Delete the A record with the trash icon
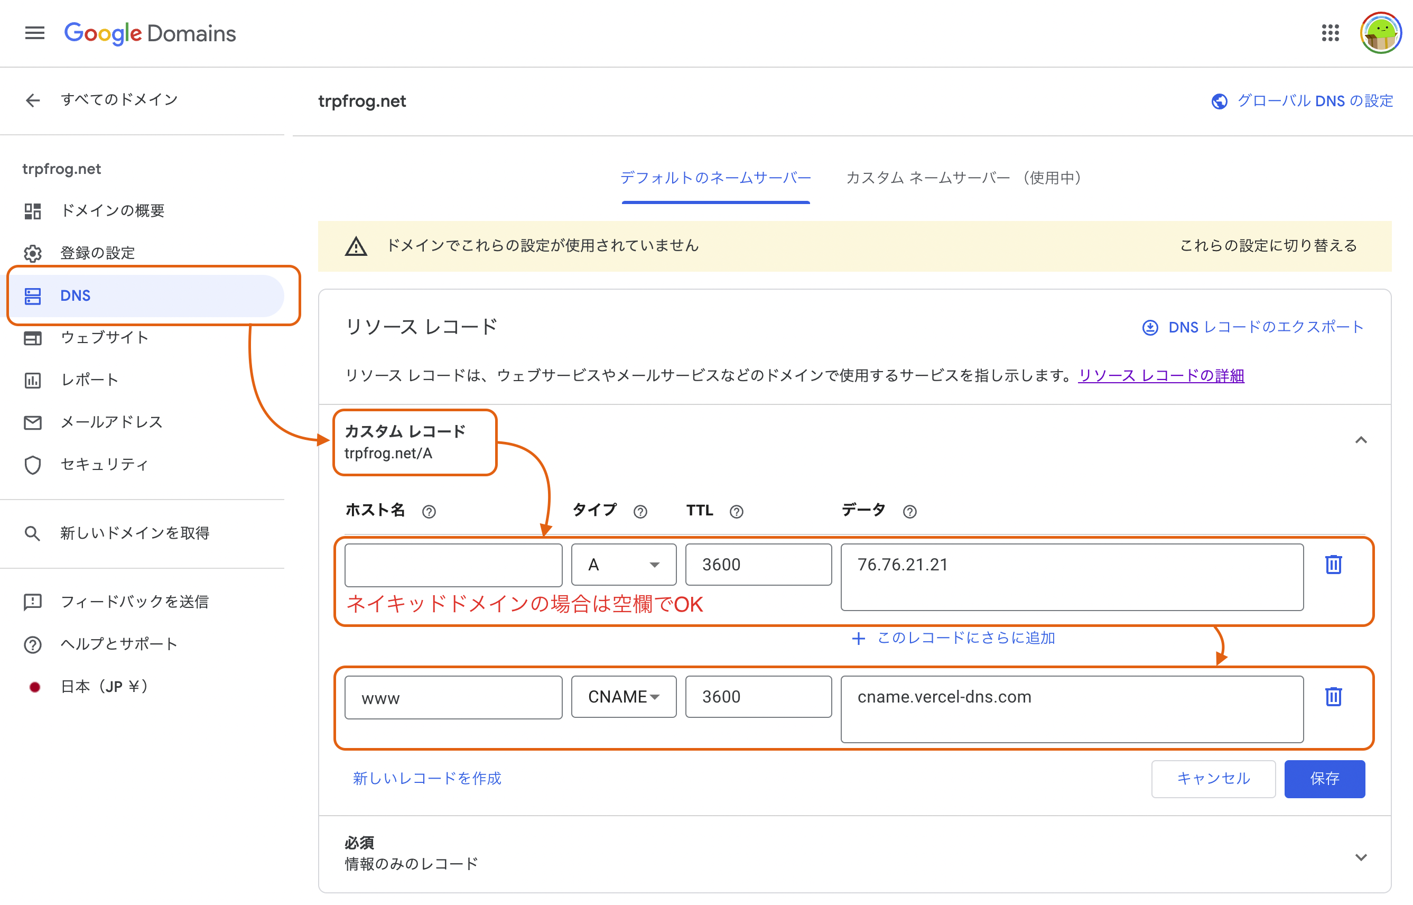This screenshot has width=1413, height=905. [1333, 564]
